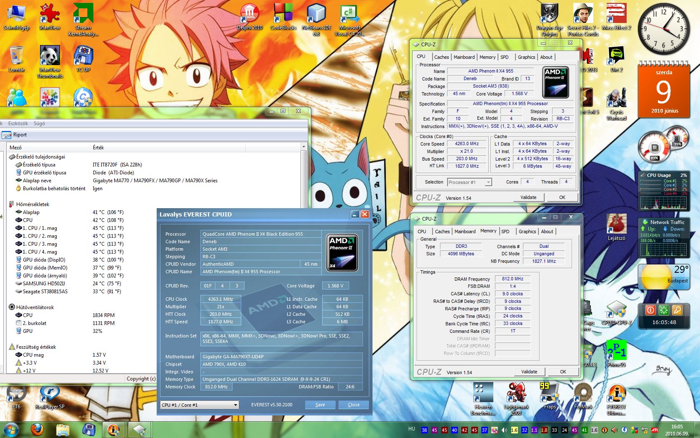Open CPU #1 / Core #1 dropdown in EVEREST
Viewport: 700px width, 438px height.
tap(200, 405)
